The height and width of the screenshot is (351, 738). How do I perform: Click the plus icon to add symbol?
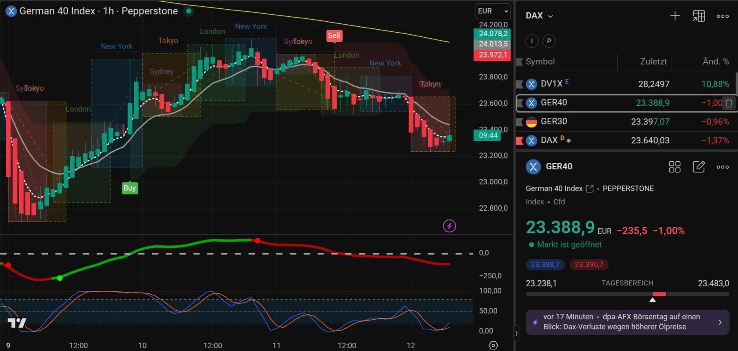tap(674, 16)
